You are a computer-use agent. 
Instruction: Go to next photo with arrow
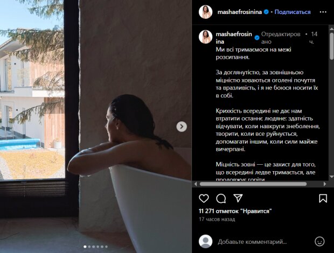[x=182, y=127]
